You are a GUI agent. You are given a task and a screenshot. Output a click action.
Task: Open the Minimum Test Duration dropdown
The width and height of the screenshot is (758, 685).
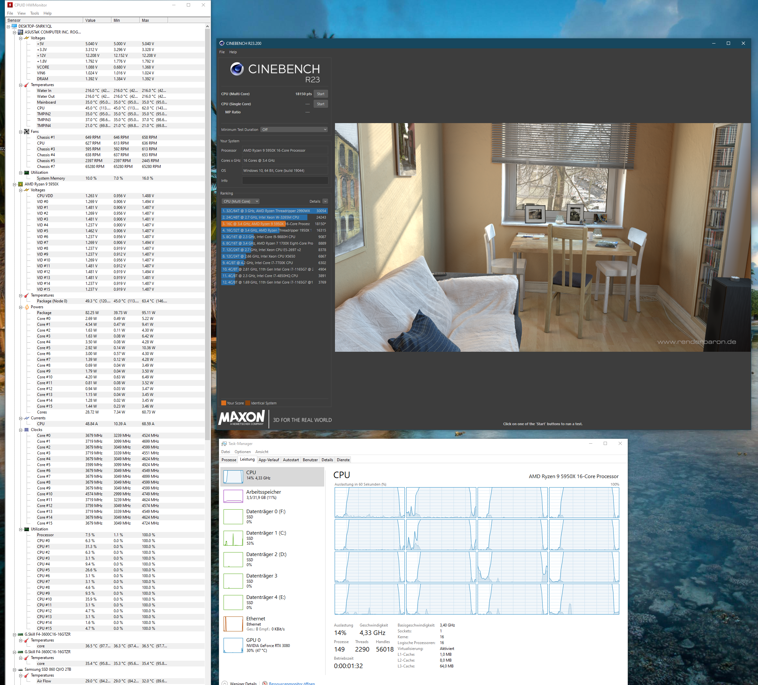(294, 129)
